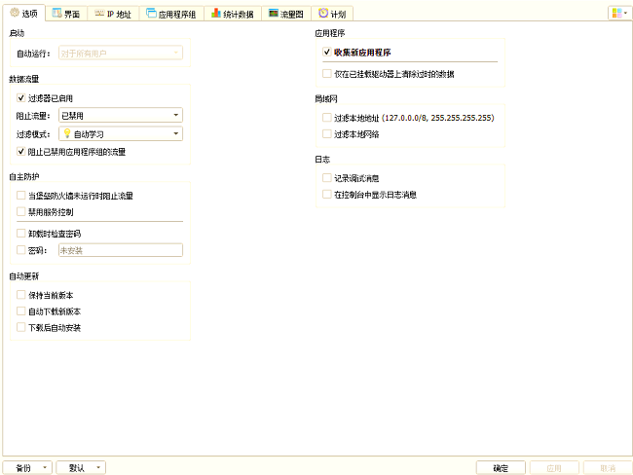Image resolution: width=633 pixels, height=475 pixels.
Task: Open the 统计数据 tab
Action: pyautogui.click(x=233, y=14)
